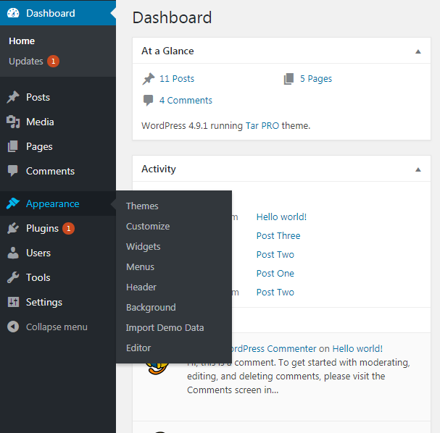Click the Settings sliders icon in sidebar
The width and height of the screenshot is (440, 433).
[13, 302]
